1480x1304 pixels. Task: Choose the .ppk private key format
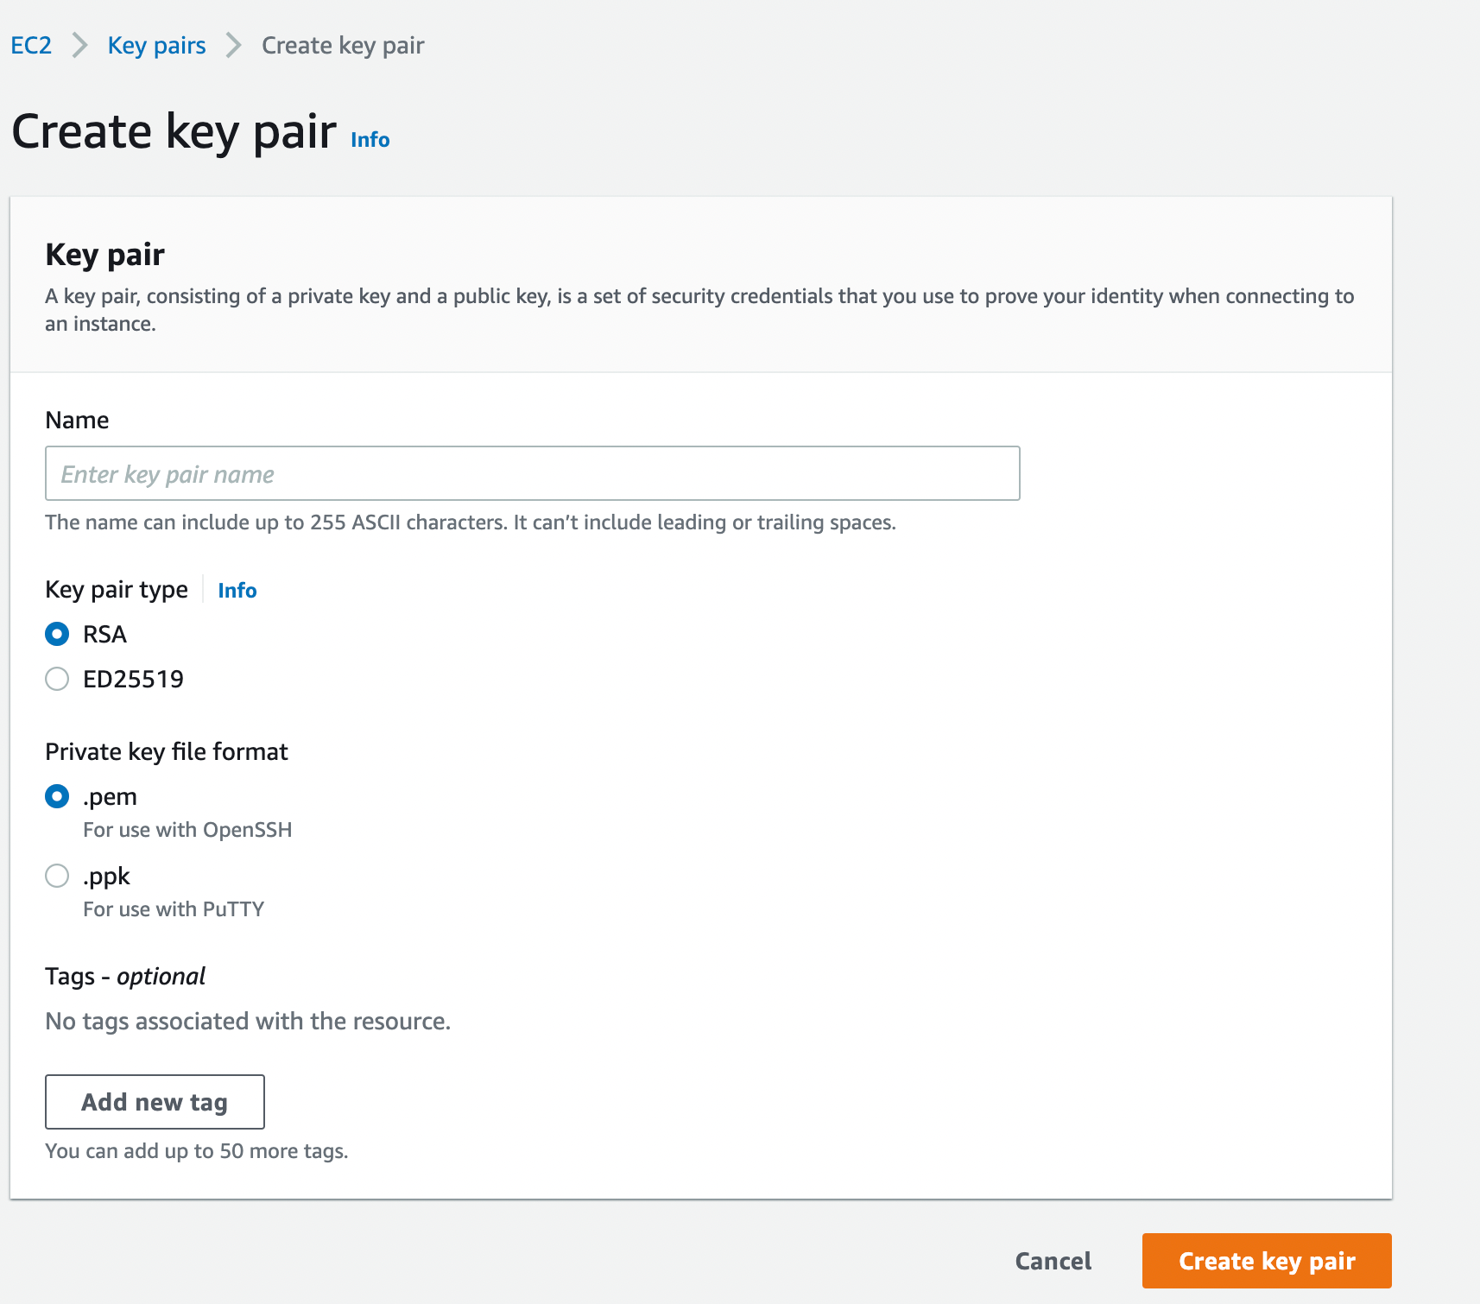click(56, 876)
